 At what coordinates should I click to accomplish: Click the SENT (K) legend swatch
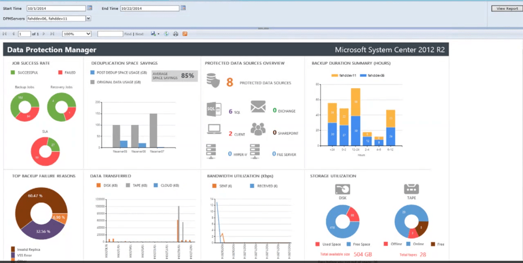pyautogui.click(x=214, y=186)
